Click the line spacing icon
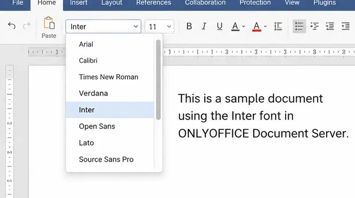The image size is (355, 198). [278, 26]
